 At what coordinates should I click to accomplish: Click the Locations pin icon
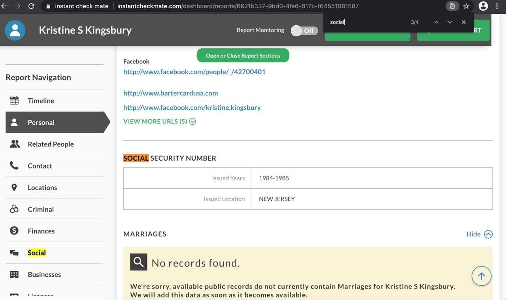14,187
